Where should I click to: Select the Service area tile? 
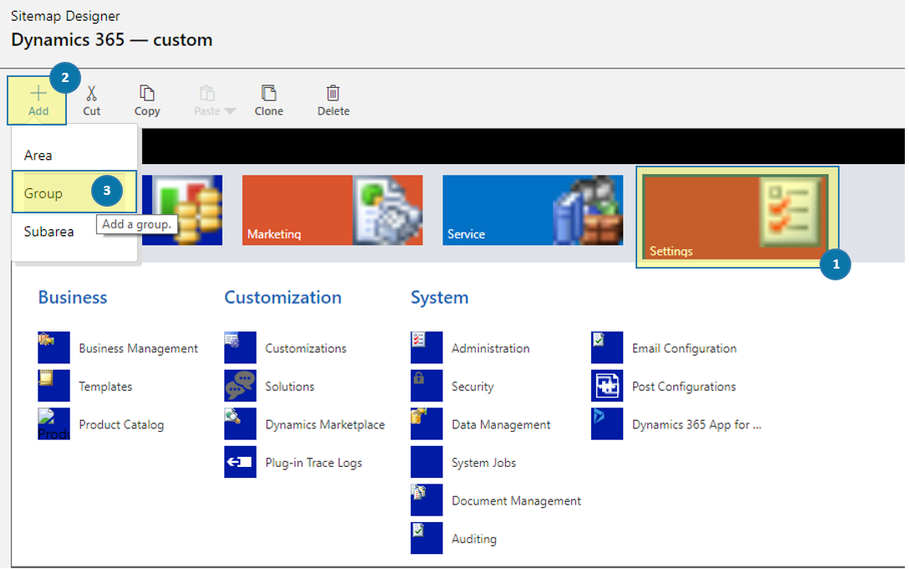point(533,210)
